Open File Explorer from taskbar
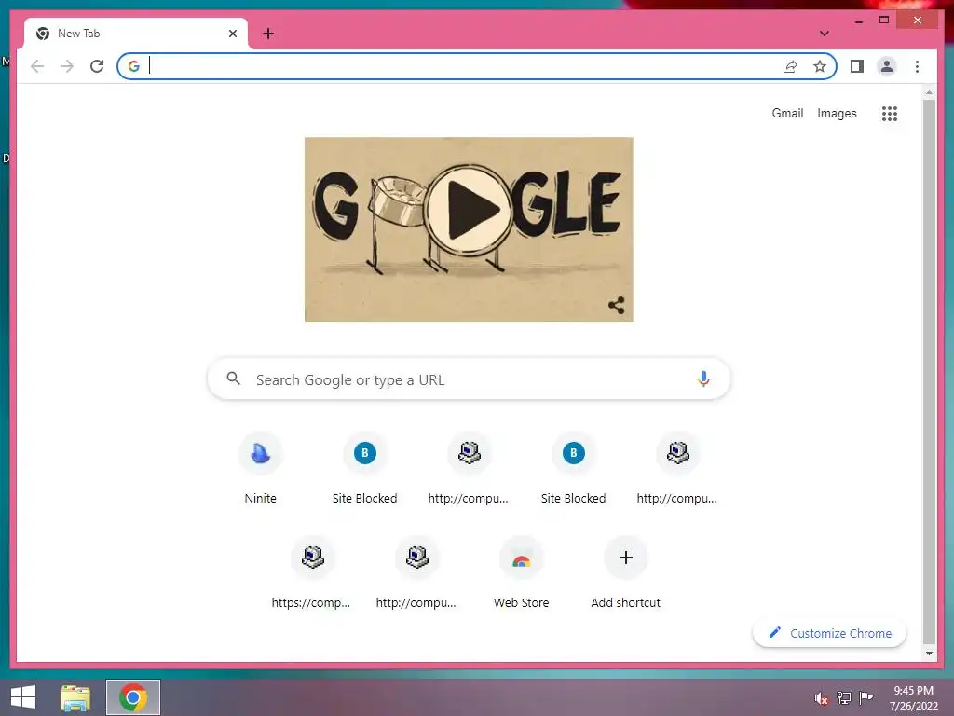The height and width of the screenshot is (716, 954). coord(75,697)
